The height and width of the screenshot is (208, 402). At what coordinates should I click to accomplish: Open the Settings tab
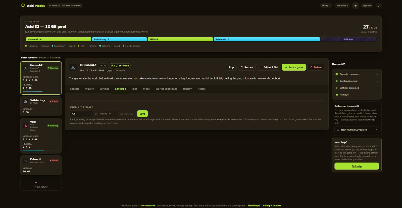(x=104, y=89)
